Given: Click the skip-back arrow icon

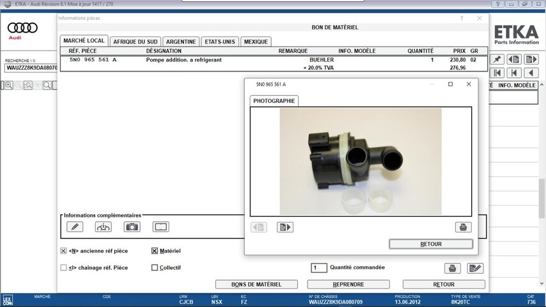Looking at the screenshot, I should [x=514, y=73].
